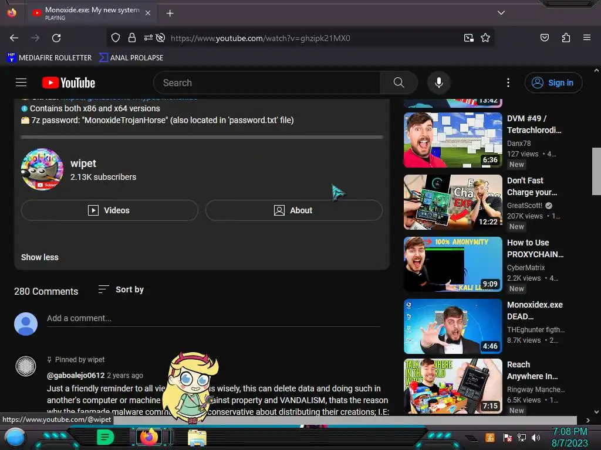
Task: Click the DVM #49 / Tetrachlorodi video title
Action: click(x=534, y=124)
